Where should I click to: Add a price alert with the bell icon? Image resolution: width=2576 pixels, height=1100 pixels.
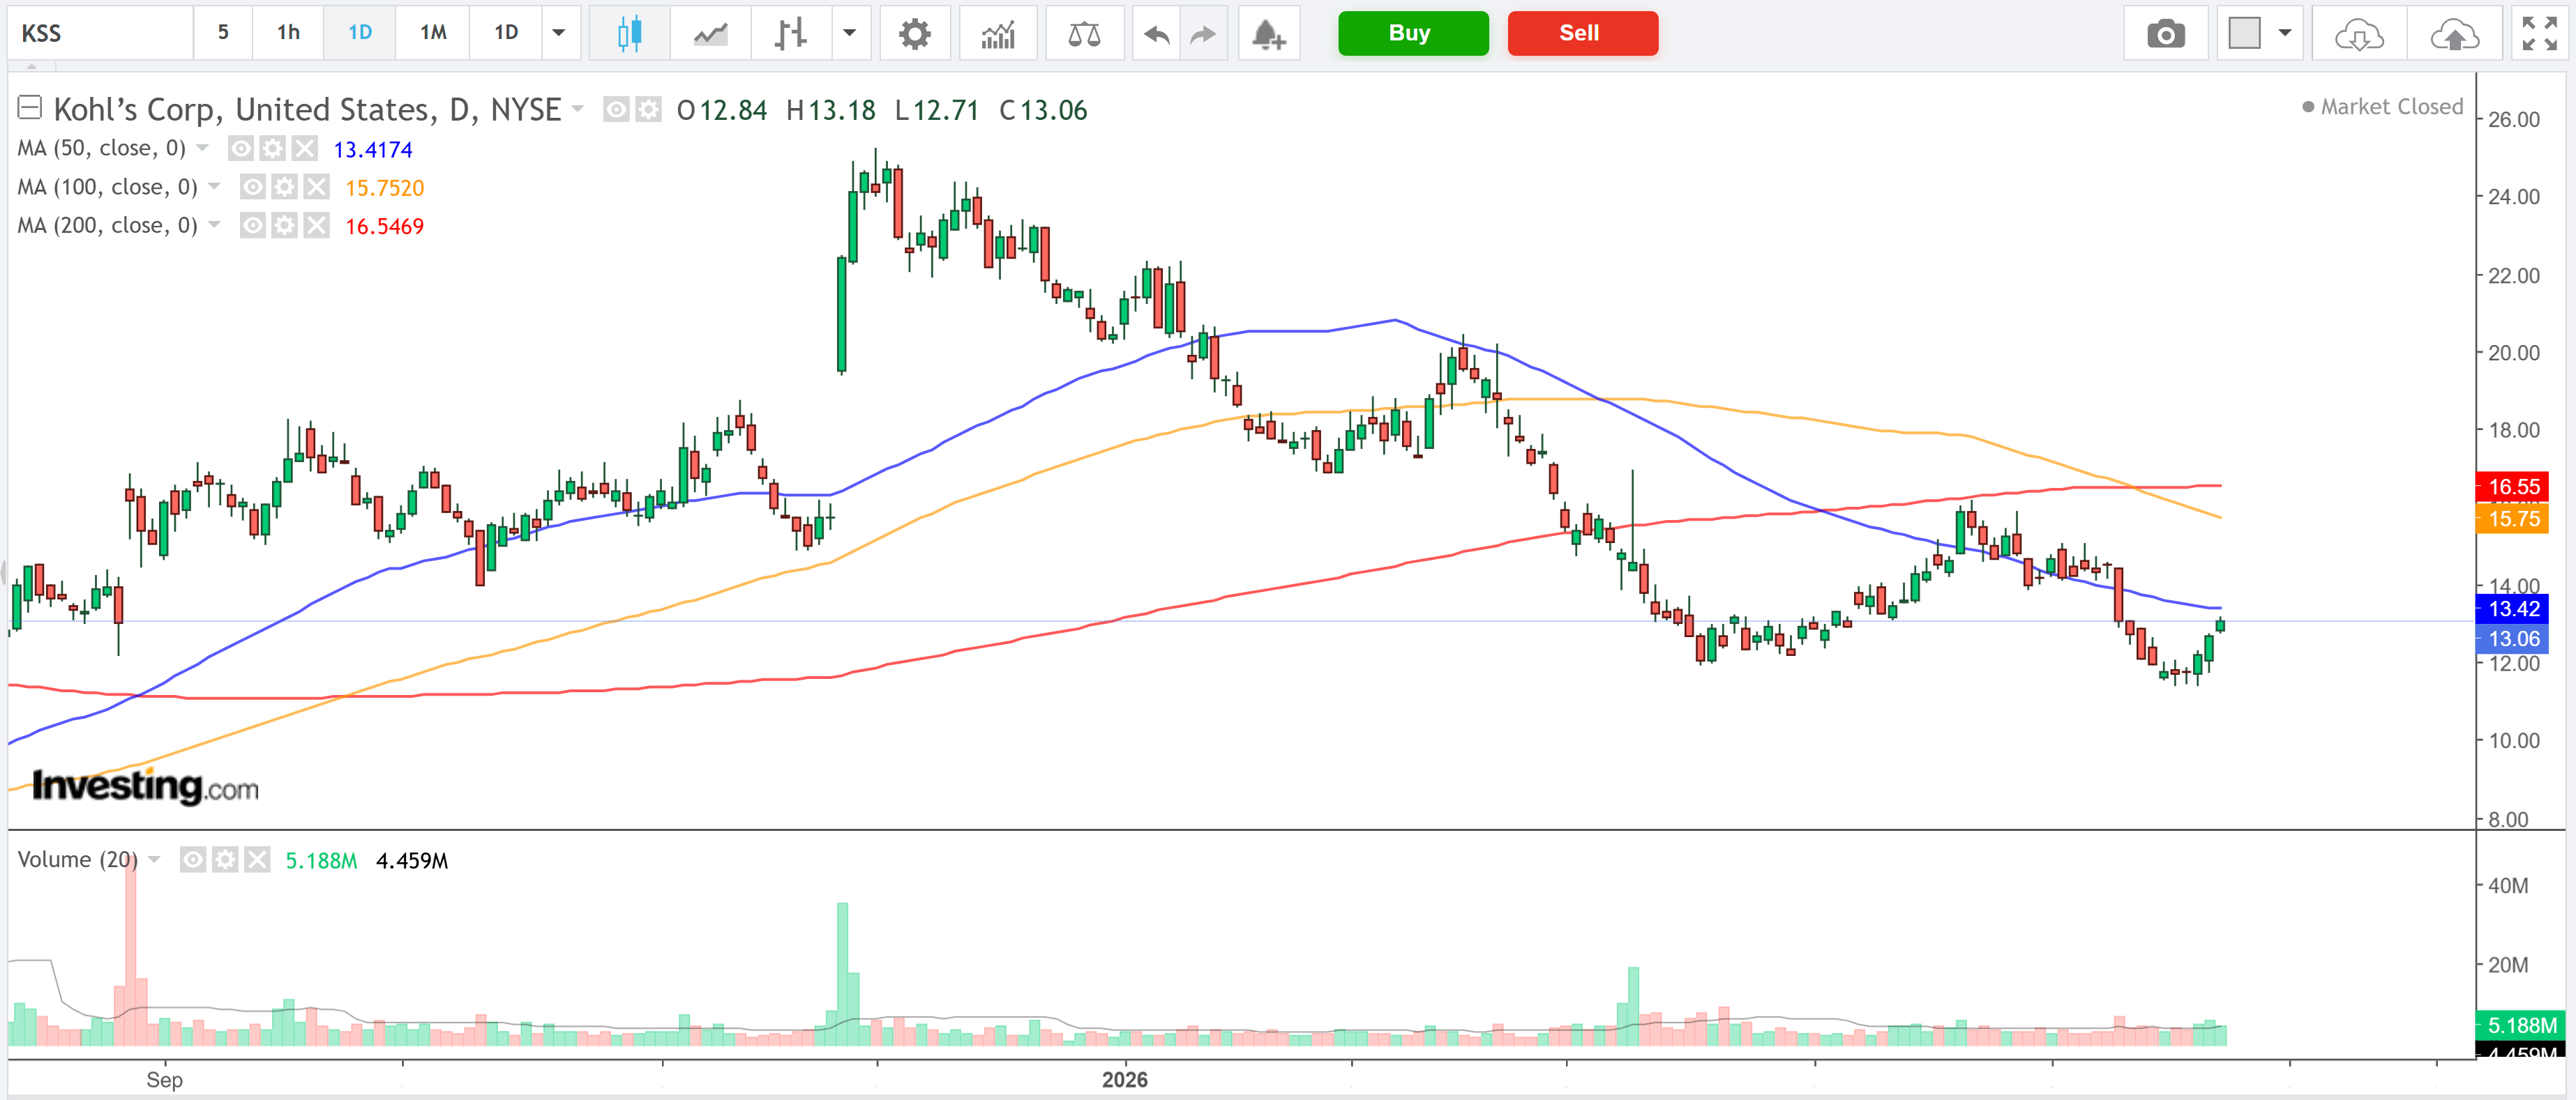tap(1269, 33)
